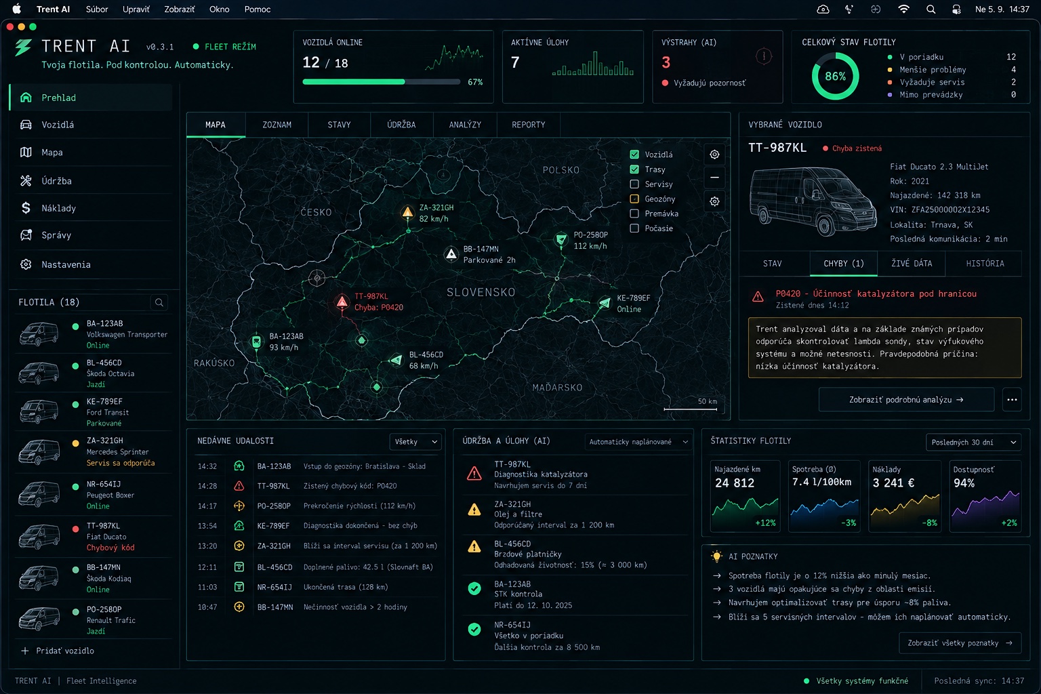Open the Mapa map icon
This screenshot has width=1041, height=694.
[x=26, y=152]
